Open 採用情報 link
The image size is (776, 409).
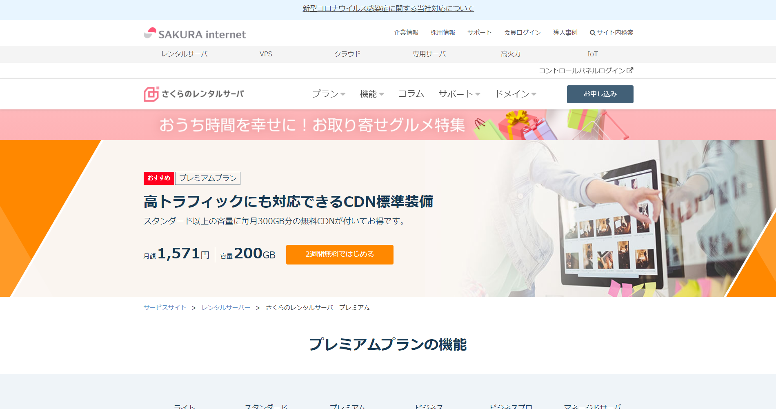443,33
